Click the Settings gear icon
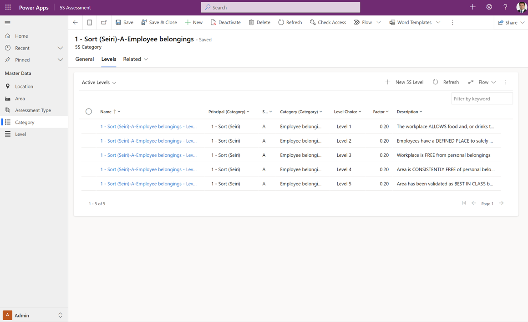528x322 pixels. (x=489, y=7)
